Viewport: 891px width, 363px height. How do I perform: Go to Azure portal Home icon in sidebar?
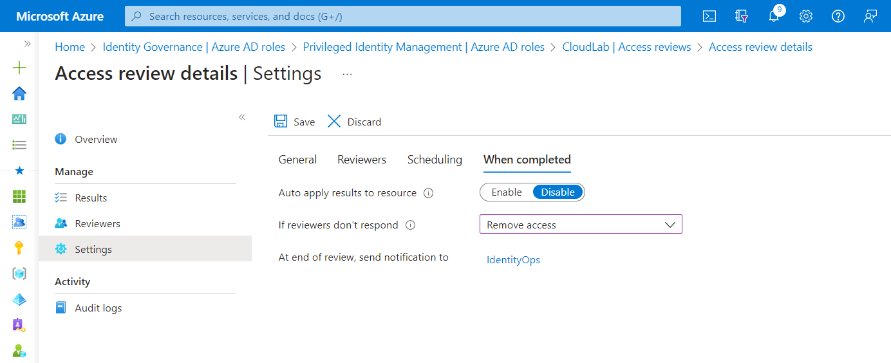tap(19, 93)
